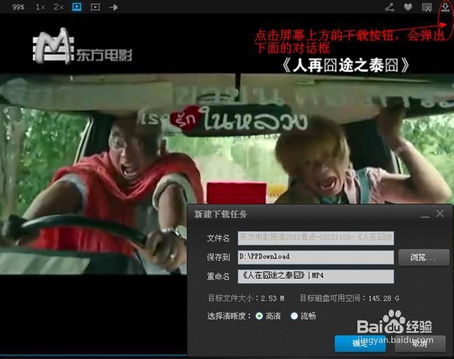This screenshot has height=359, width=454.
Task: Click the 目标文件大小 2.53 M text
Action: click(246, 298)
